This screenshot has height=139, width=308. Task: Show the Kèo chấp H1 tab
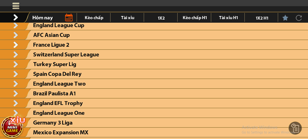click(195, 18)
